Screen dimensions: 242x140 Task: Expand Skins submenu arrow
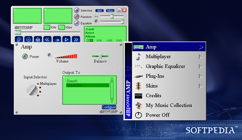tap(201, 86)
